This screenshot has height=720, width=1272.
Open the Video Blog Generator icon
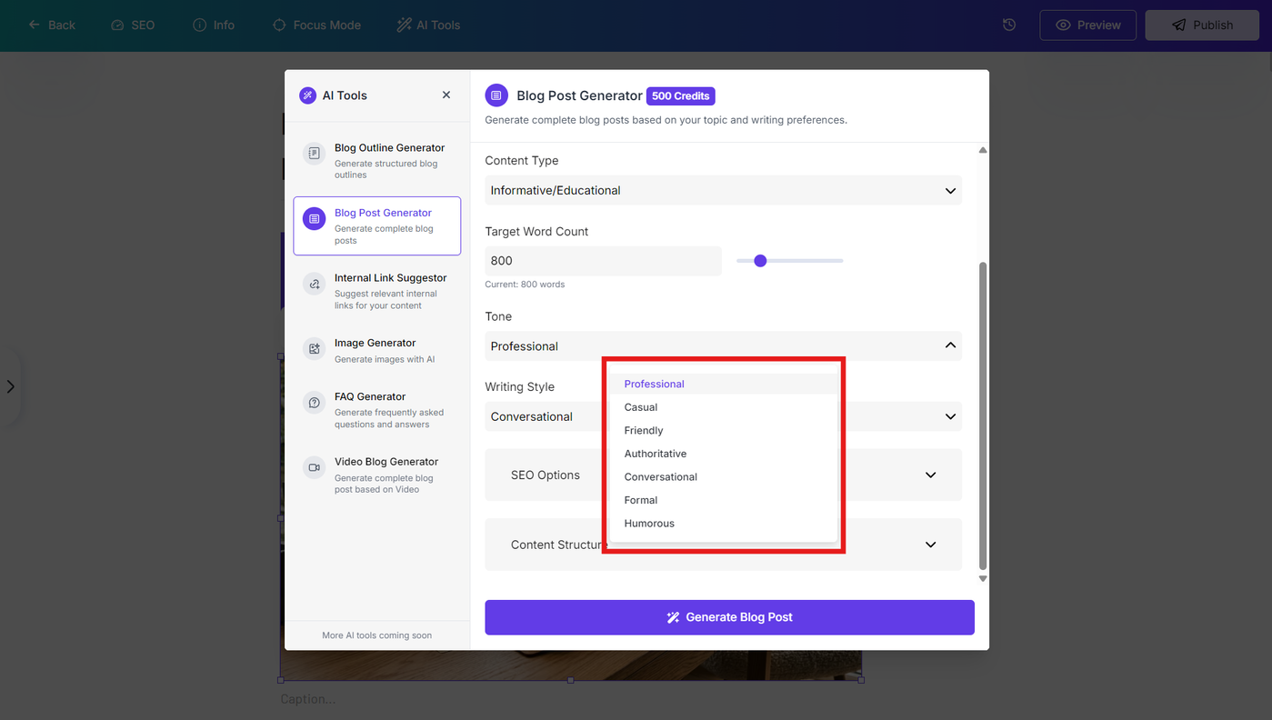tap(314, 467)
